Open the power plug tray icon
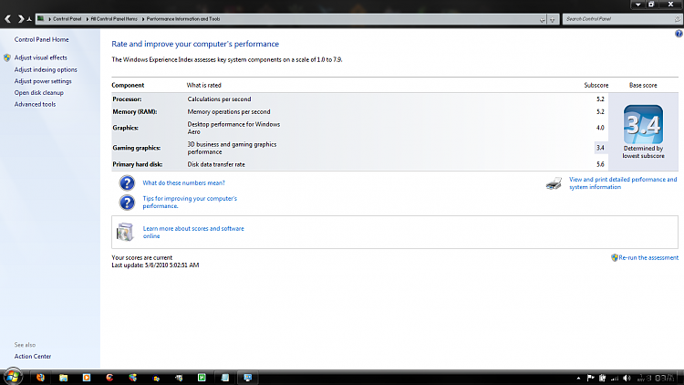The width and height of the screenshot is (684, 385). [x=603, y=378]
